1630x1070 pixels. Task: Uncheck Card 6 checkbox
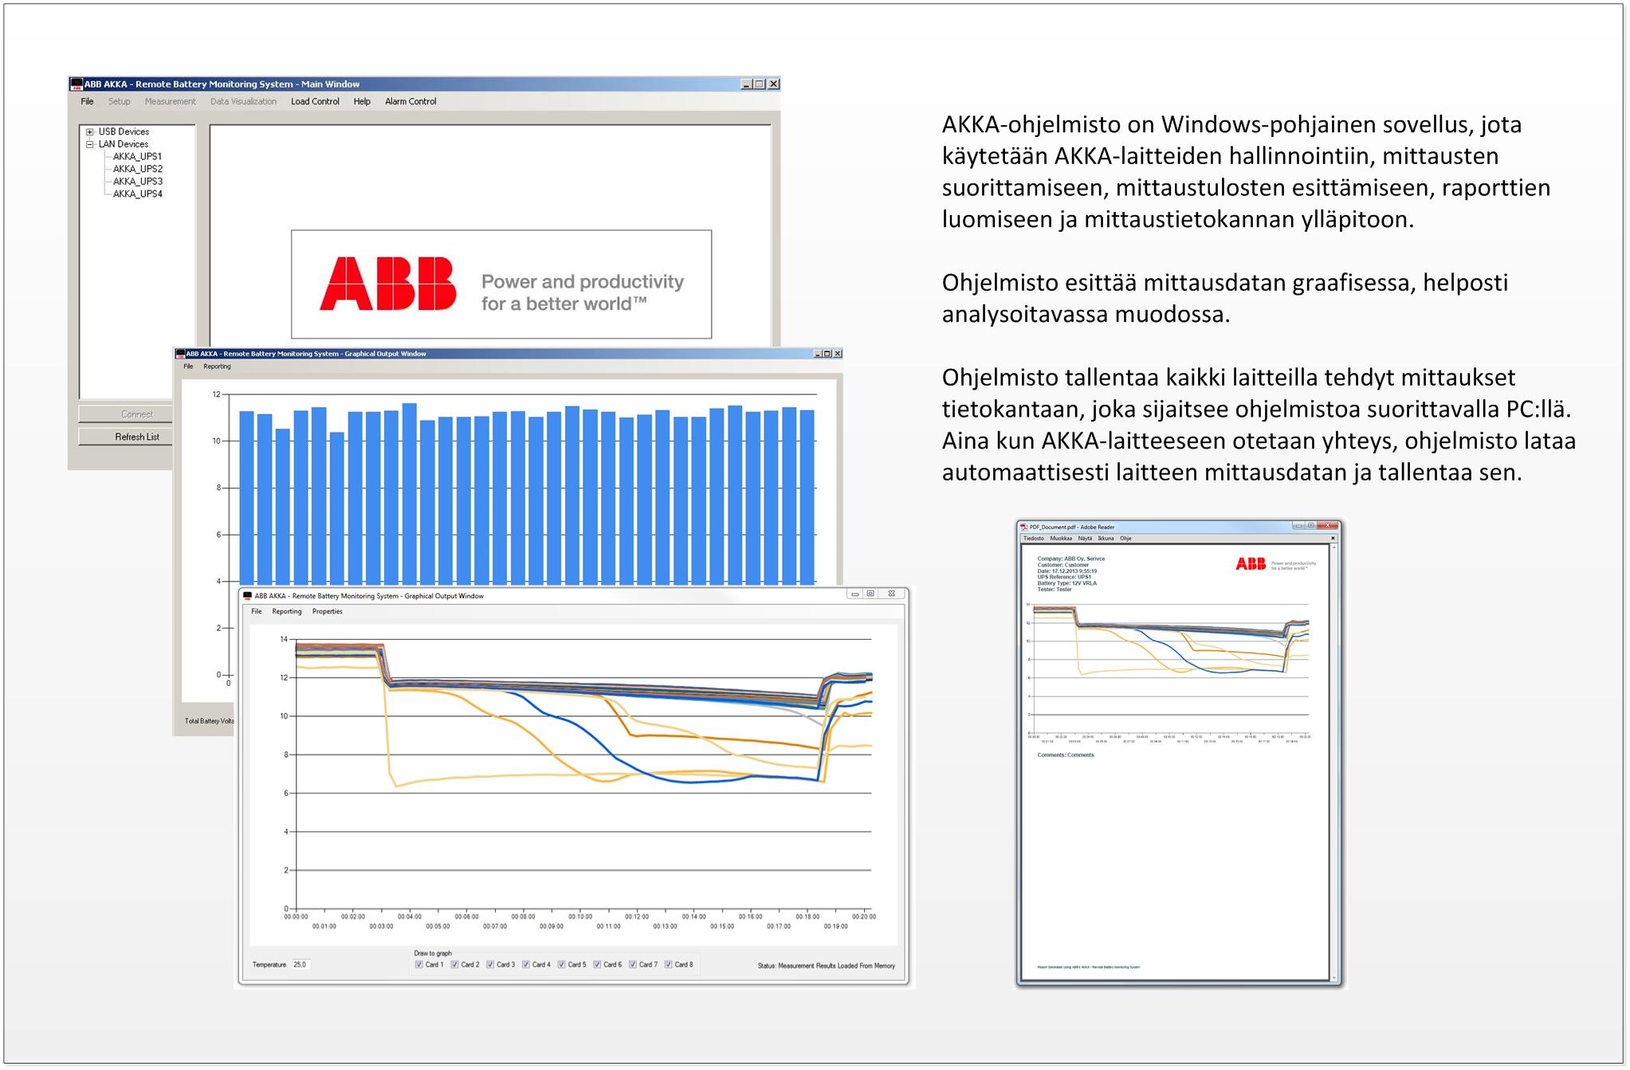(x=597, y=965)
